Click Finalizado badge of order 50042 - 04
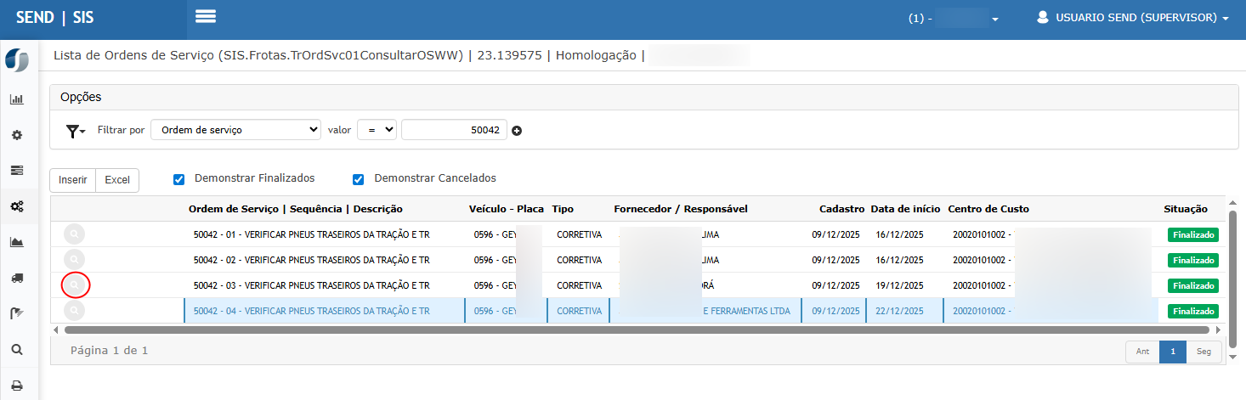This screenshot has height=400, width=1246. 1192,312
